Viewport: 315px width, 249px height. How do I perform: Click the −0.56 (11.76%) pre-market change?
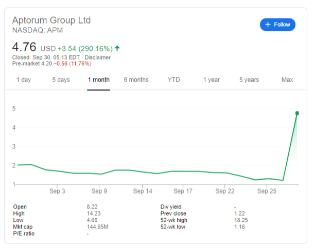pos(73,64)
